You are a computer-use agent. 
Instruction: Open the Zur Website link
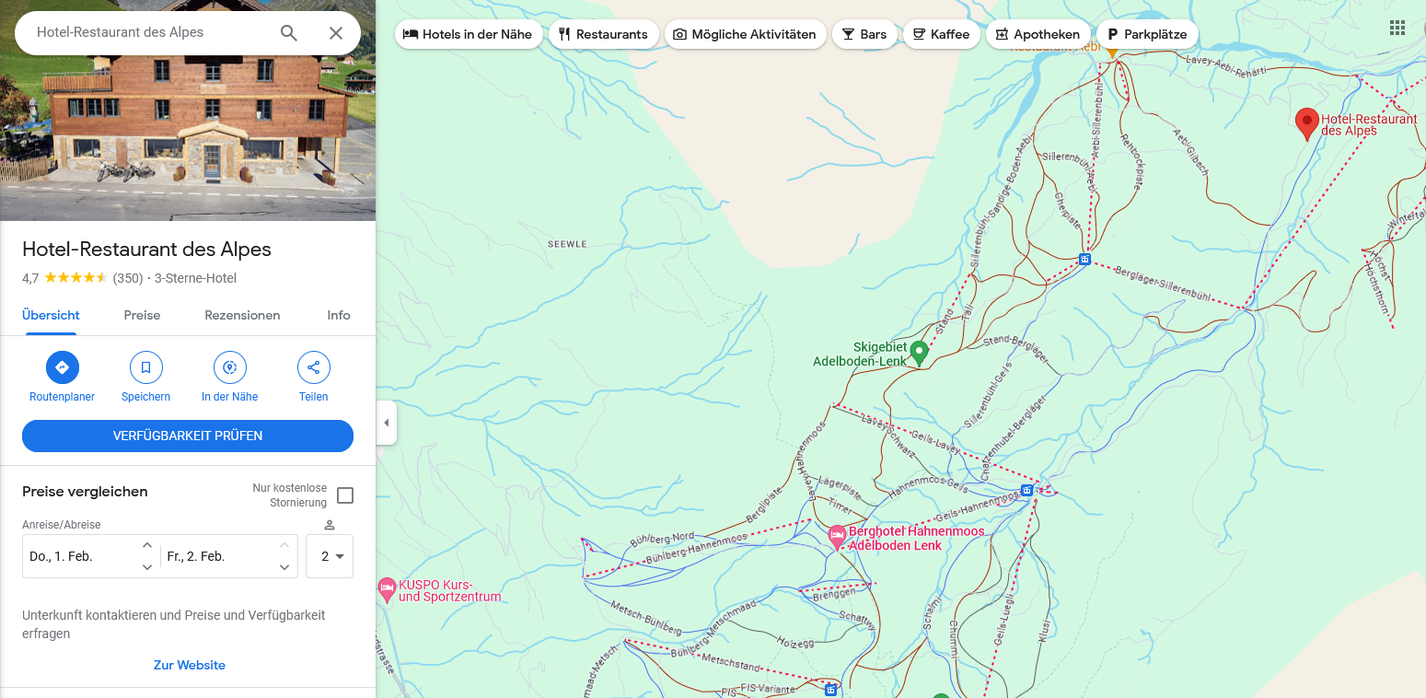tap(190, 665)
